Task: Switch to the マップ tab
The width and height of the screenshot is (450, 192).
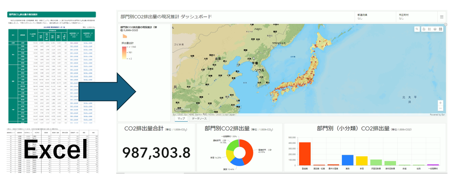Action: tap(181, 118)
